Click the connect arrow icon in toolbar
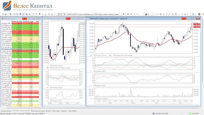Image resolution: width=204 pixels, height=115 pixels. click(3, 14)
